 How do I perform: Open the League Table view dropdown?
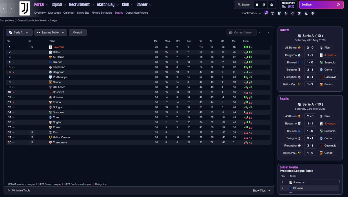coord(51,32)
